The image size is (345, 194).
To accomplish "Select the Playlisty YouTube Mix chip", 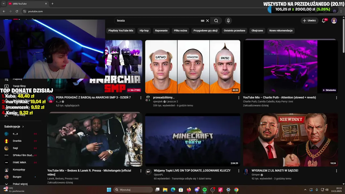I will pos(121,30).
